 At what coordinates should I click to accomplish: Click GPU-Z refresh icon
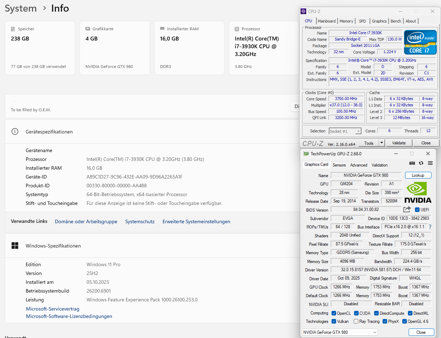click(x=421, y=163)
